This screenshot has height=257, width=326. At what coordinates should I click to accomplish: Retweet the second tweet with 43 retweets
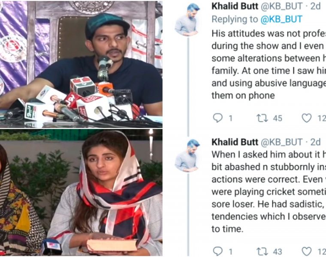coord(262,251)
